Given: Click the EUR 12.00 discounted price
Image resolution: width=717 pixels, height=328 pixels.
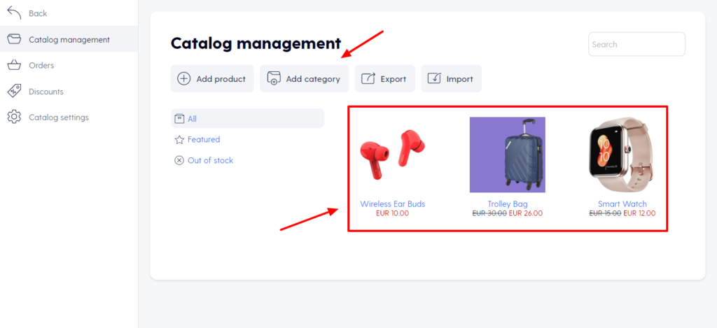Looking at the screenshot, I should 639,213.
